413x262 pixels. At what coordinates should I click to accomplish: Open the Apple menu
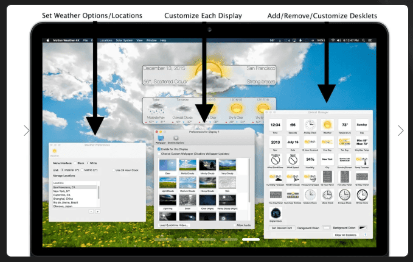point(48,40)
